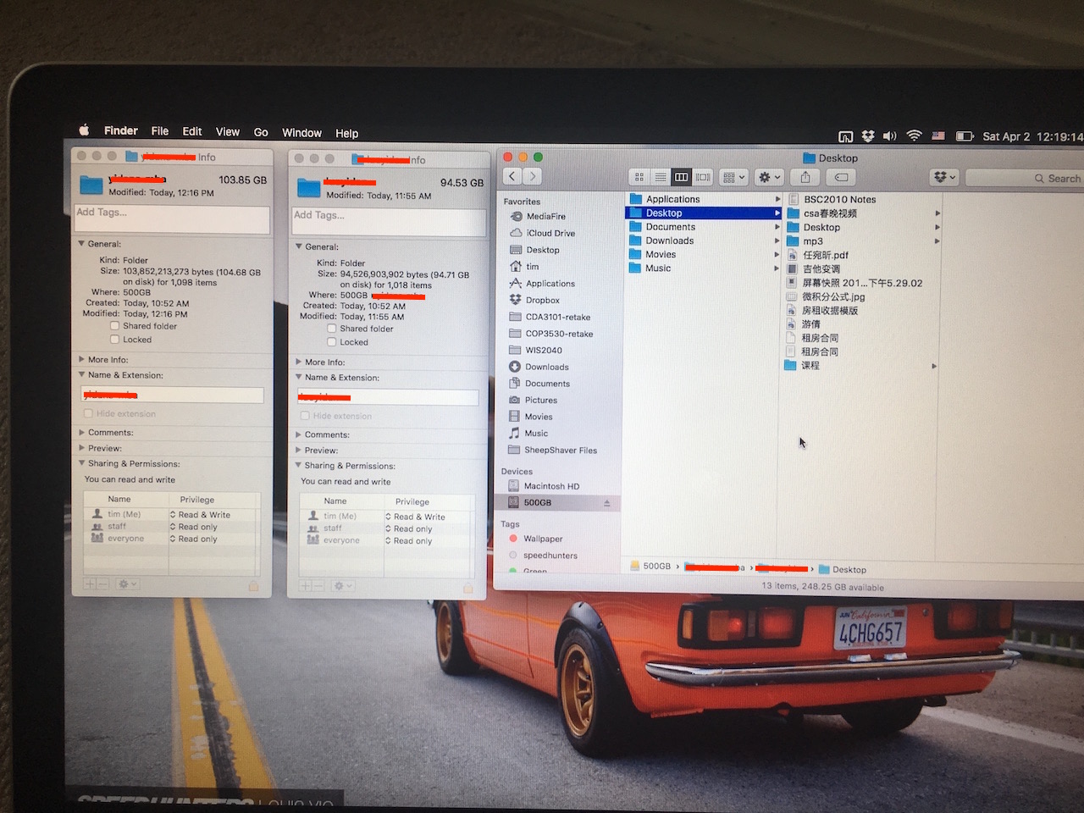Image resolution: width=1084 pixels, height=813 pixels.
Task: Click the battery status icon
Action: pos(964,135)
